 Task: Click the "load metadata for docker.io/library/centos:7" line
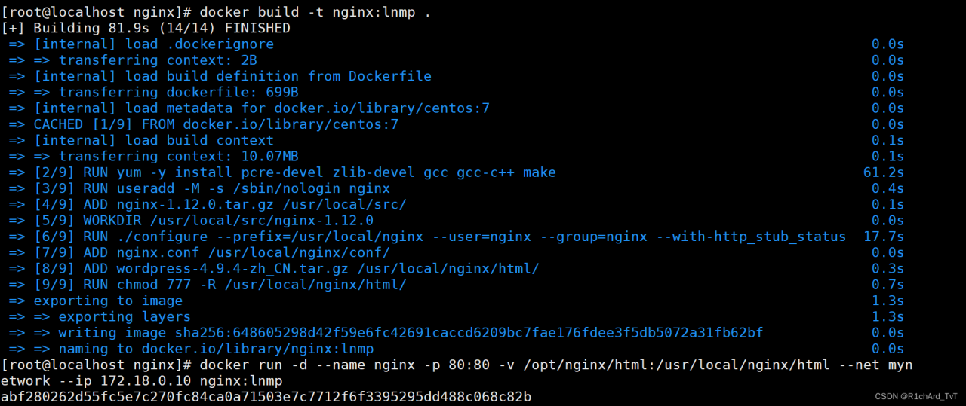262,108
